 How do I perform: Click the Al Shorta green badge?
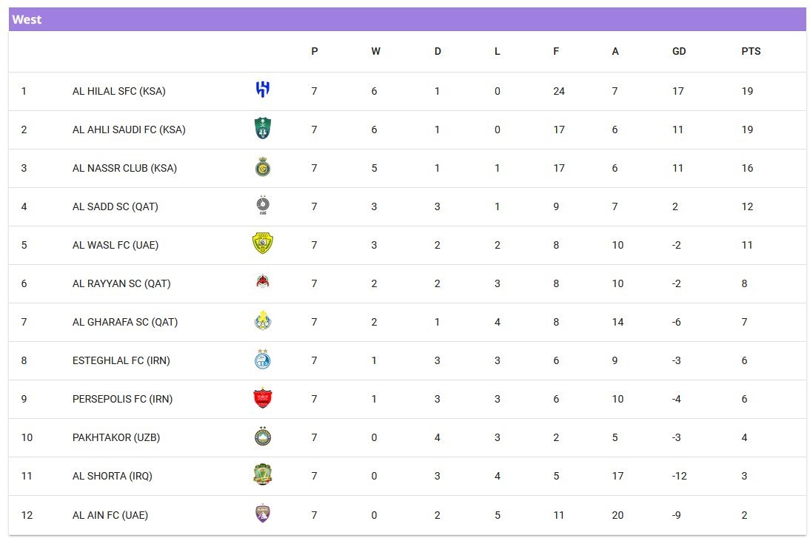263,475
